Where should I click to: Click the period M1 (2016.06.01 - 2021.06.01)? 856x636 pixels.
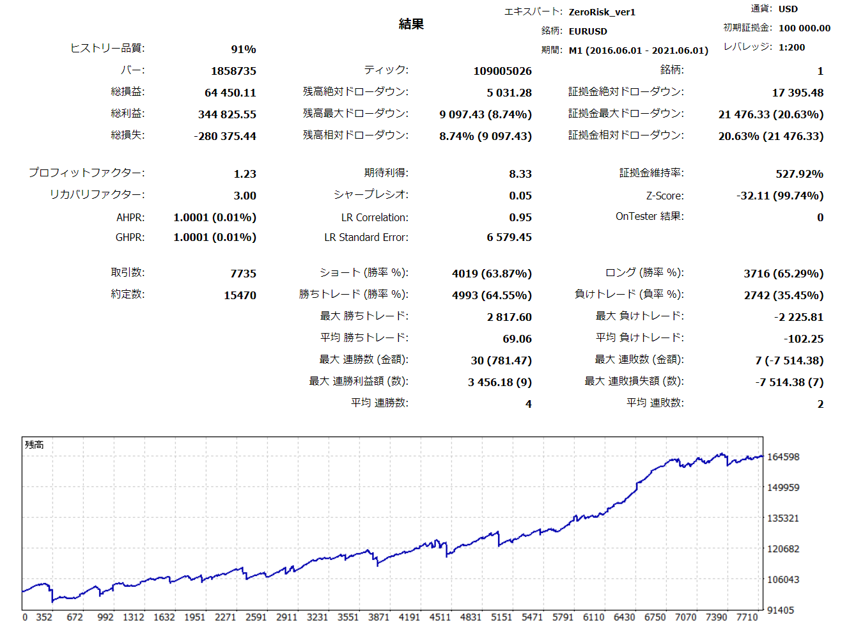(638, 50)
